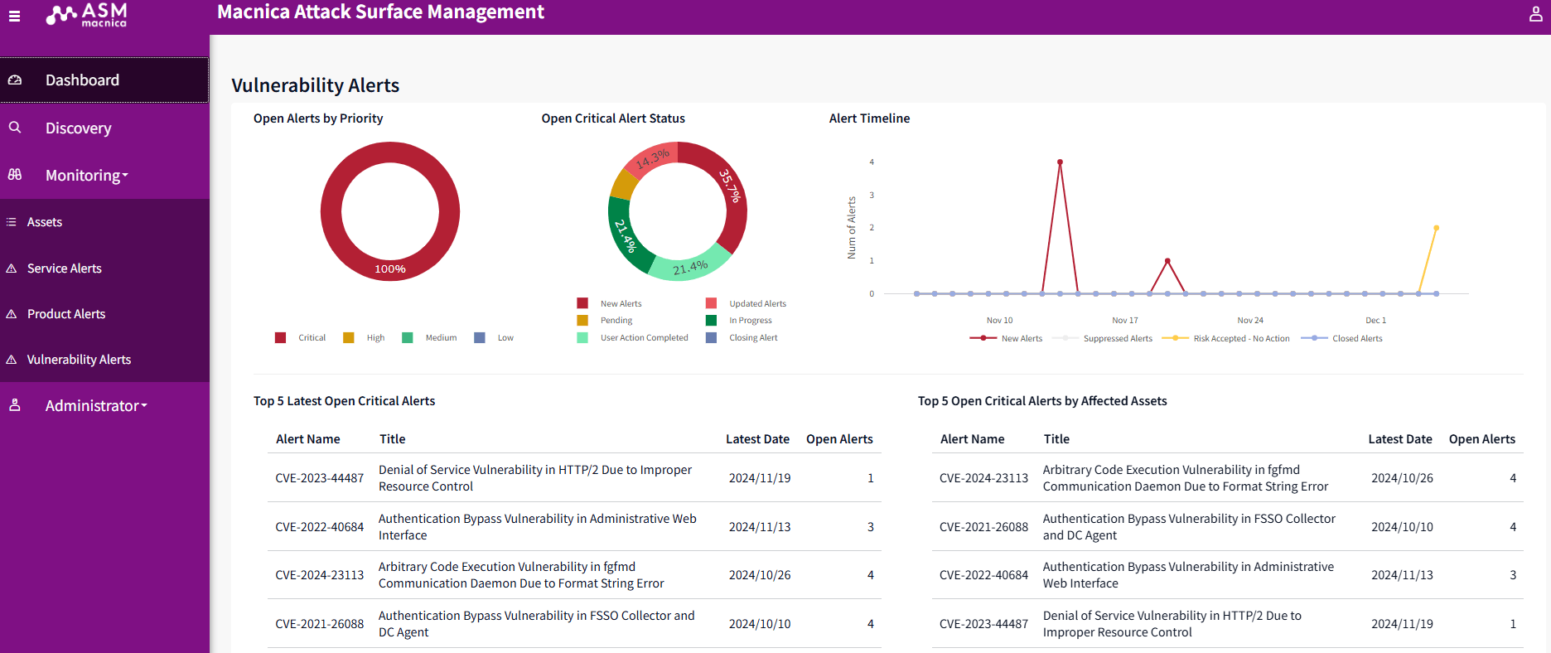Go to Vulnerability Alerts sidebar item
The height and width of the screenshot is (653, 1551).
[79, 360]
